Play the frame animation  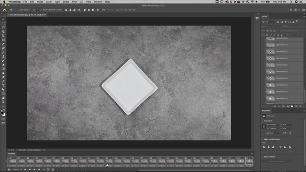click(34, 170)
